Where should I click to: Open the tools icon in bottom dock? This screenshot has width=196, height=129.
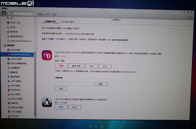[96, 127]
